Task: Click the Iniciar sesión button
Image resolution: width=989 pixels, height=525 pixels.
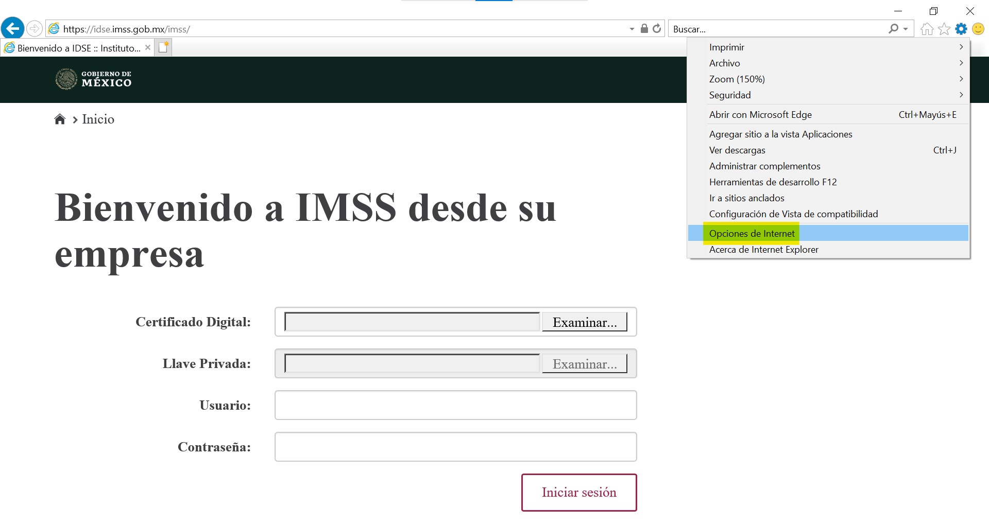Action: point(579,493)
